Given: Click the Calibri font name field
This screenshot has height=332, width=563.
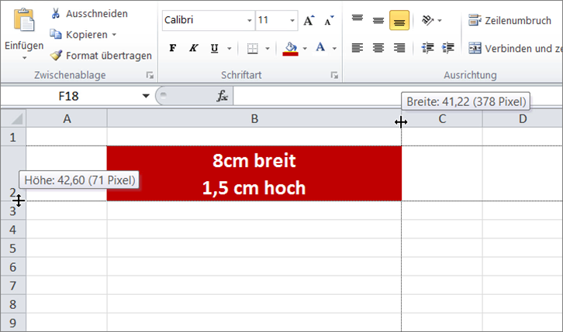Looking at the screenshot, I should (x=204, y=20).
